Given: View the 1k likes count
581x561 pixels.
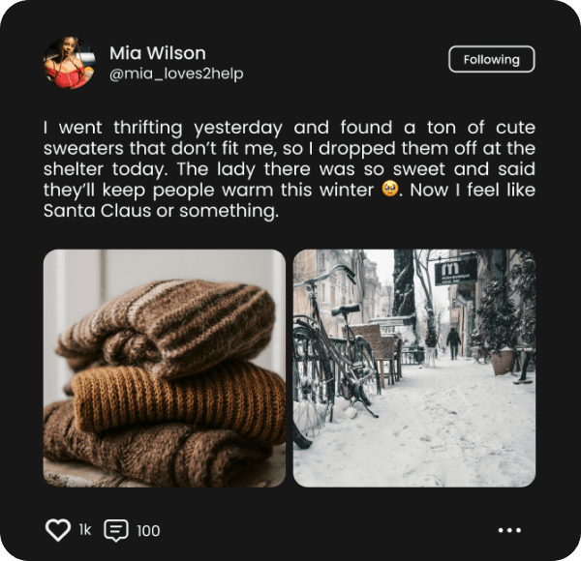Looking at the screenshot, I should coord(85,530).
